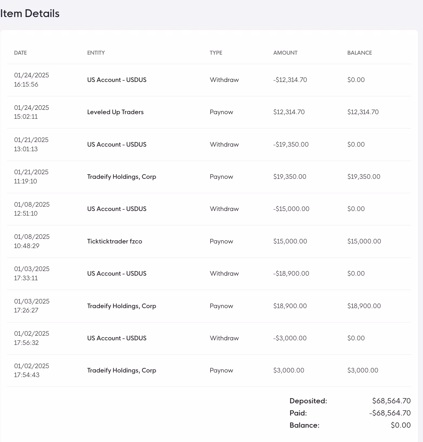Click the -$12,314.70 withdraw amount
423x442 pixels.
290,80
